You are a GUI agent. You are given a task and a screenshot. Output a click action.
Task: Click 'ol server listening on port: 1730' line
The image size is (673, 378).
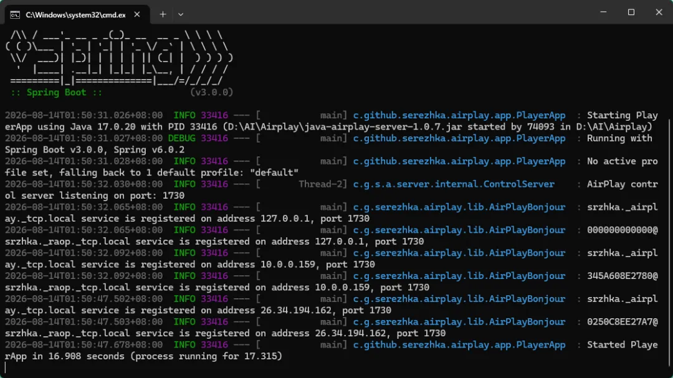tap(95, 196)
